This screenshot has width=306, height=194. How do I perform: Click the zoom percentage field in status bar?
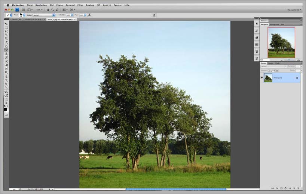(x=14, y=189)
